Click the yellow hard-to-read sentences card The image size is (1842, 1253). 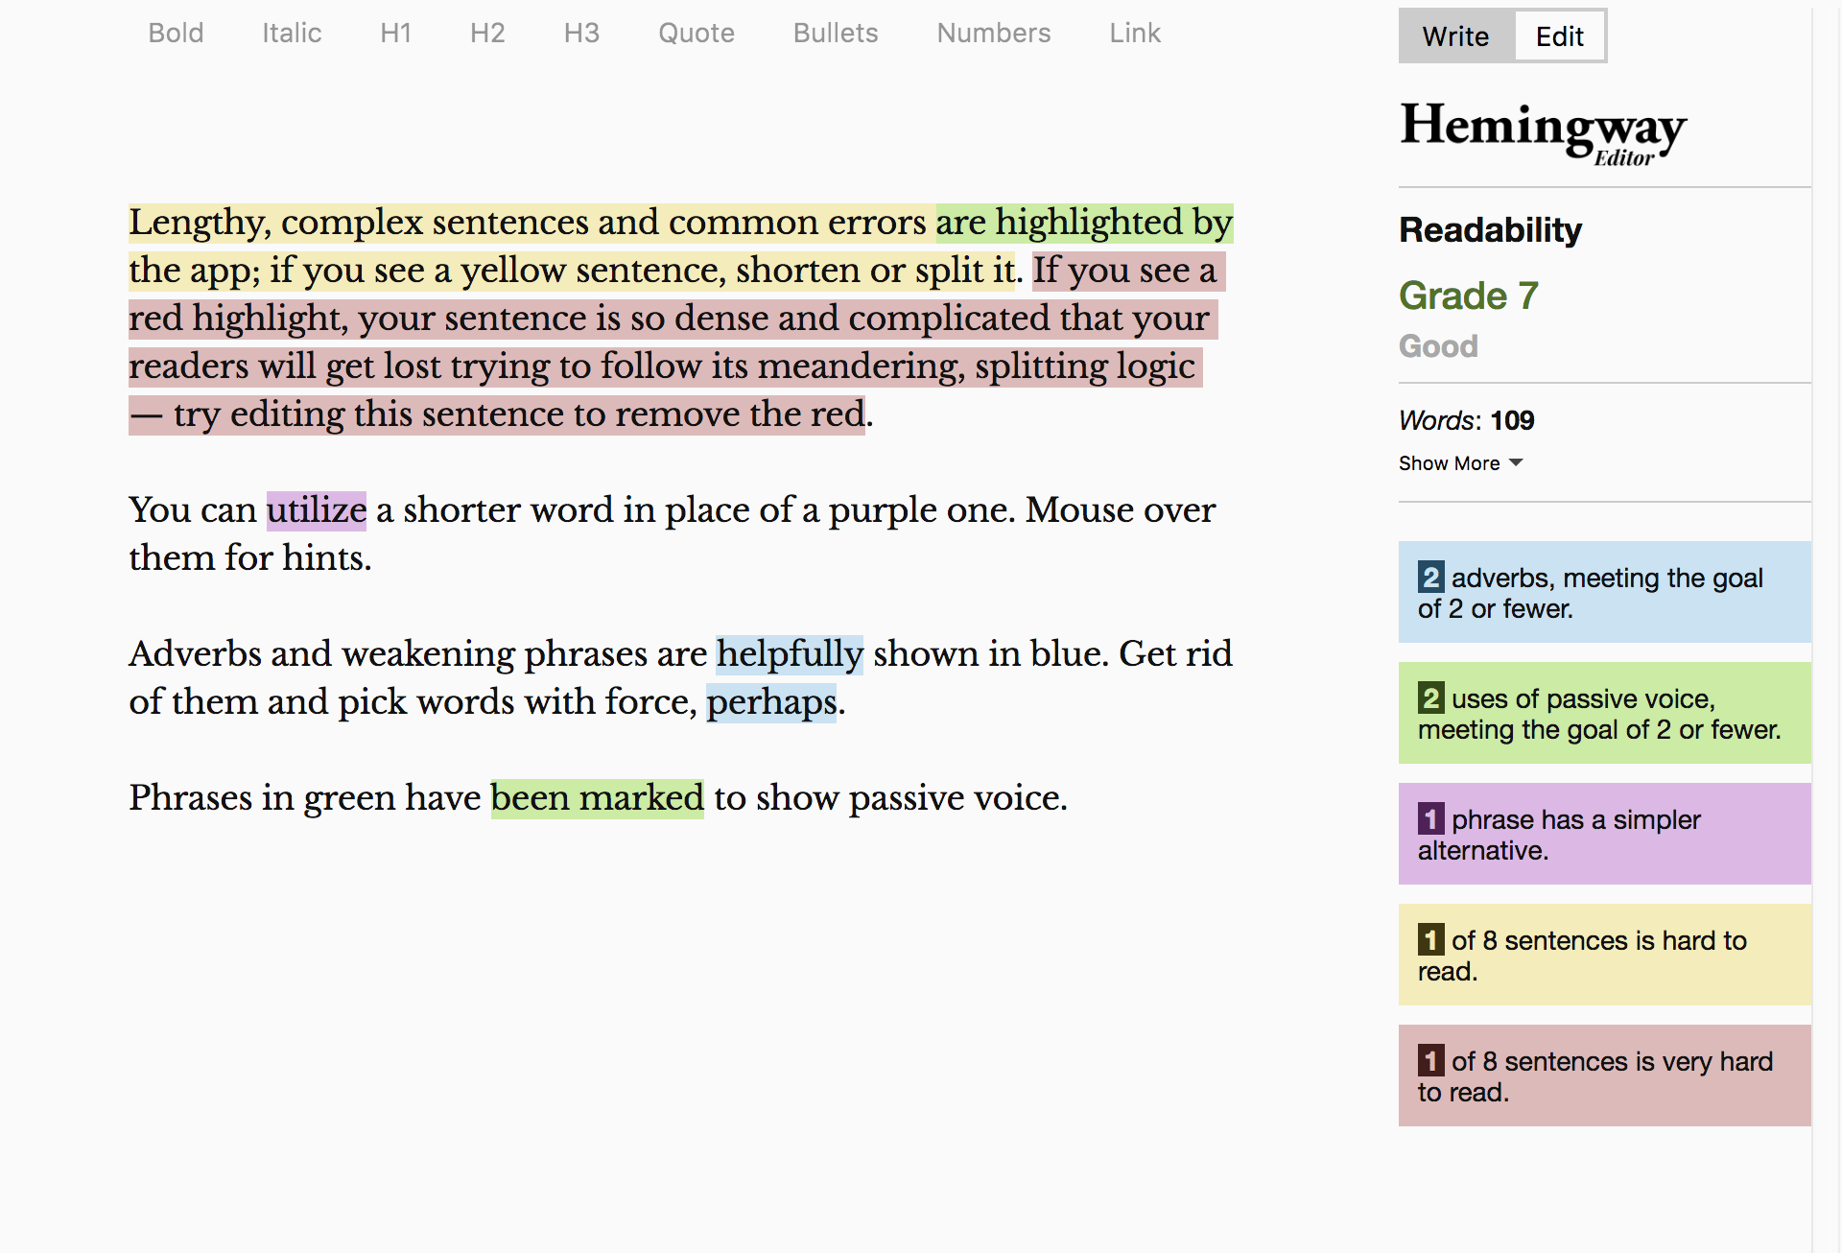[1603, 955]
